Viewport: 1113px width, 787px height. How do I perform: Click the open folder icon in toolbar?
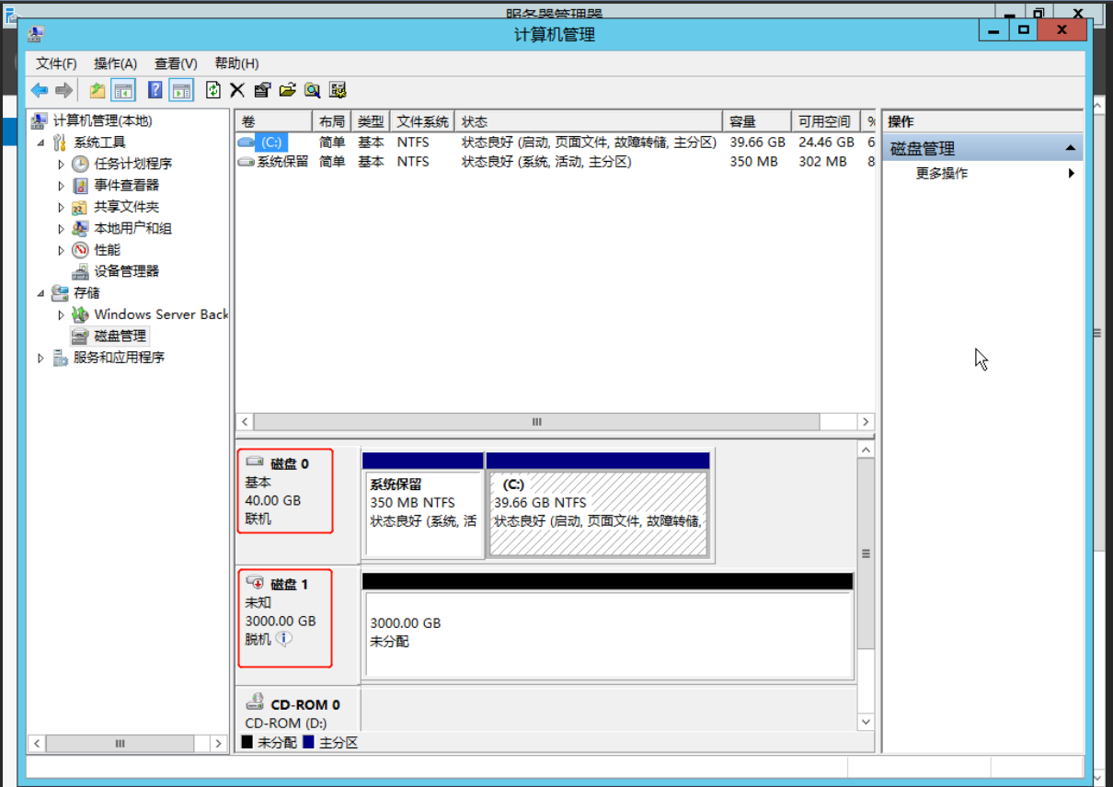click(x=287, y=90)
